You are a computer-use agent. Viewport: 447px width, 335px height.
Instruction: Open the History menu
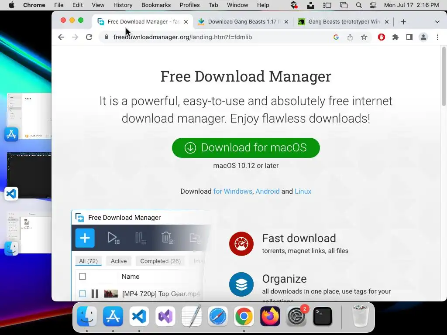[123, 5]
